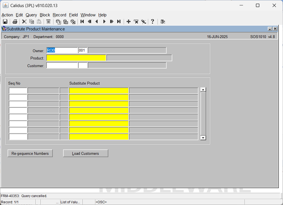The height and width of the screenshot is (205, 283).
Task: Click the Substitute Product Maintenance window icon
Action: tap(4, 28)
